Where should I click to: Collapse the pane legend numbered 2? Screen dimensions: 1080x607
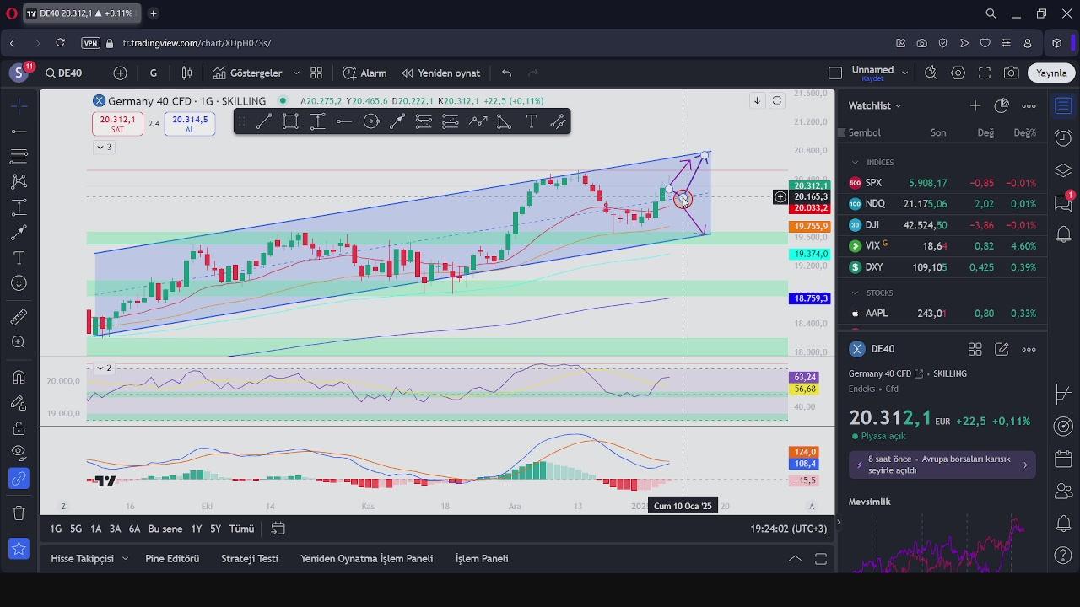click(103, 368)
